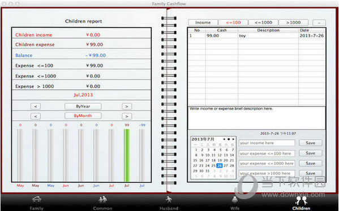Toggle the ByYear view button
The image size is (339, 211).
(83, 106)
